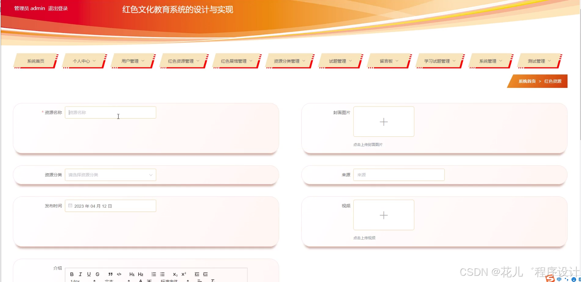The width and height of the screenshot is (581, 282).
Task: Switch the IME Chinese/English mode indicator
Action: click(x=559, y=279)
